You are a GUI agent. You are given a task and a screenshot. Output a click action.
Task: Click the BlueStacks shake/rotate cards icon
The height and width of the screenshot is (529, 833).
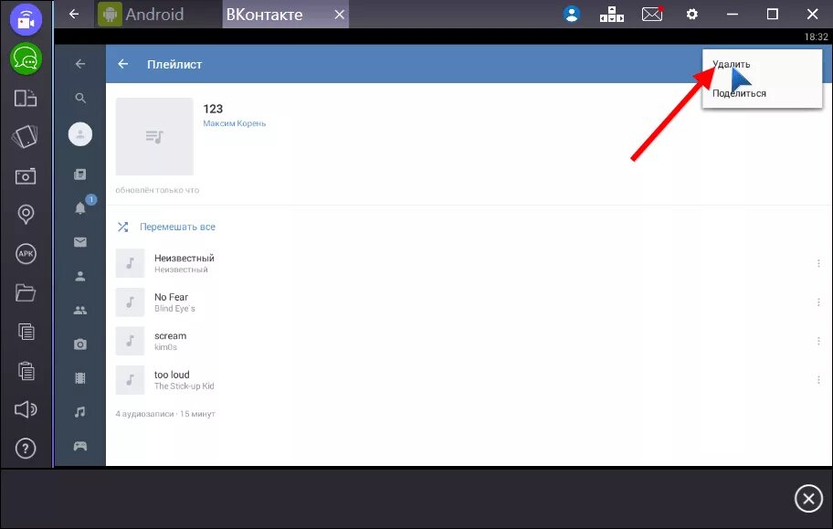(x=26, y=137)
